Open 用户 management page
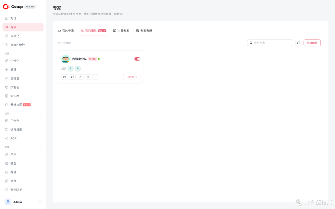 pyautogui.click(x=23, y=155)
